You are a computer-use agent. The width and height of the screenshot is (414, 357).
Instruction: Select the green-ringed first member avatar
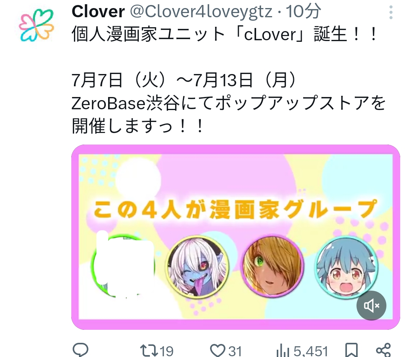(122, 266)
